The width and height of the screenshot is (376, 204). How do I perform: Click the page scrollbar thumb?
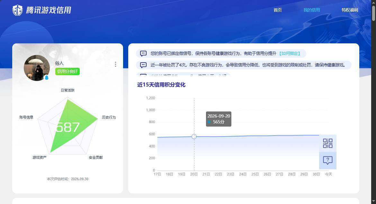point(374,13)
